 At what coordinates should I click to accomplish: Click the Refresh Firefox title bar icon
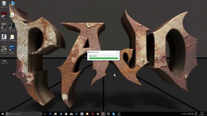[x=89, y=52]
